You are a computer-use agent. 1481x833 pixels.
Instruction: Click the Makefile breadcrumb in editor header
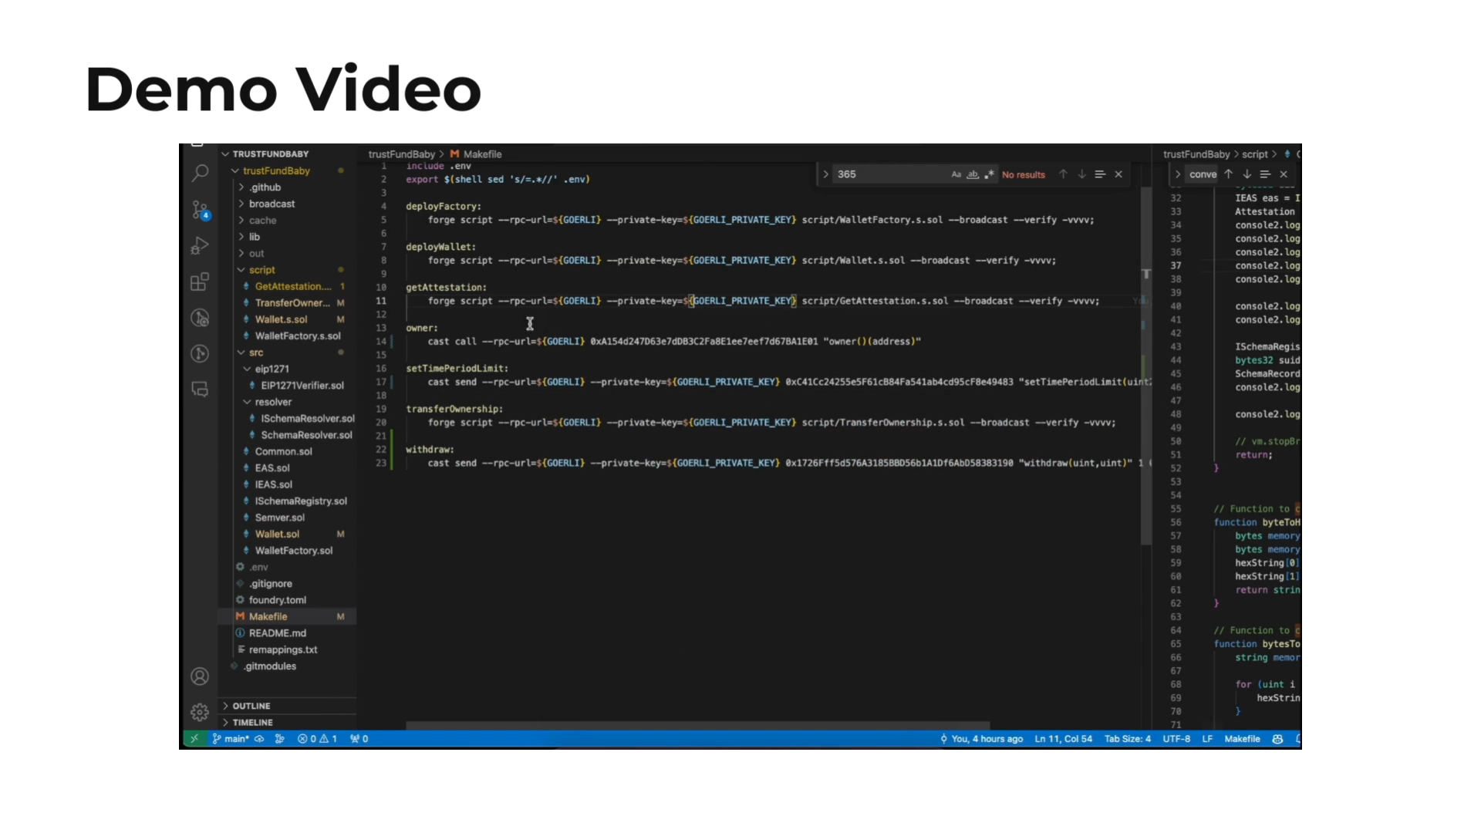click(x=476, y=154)
